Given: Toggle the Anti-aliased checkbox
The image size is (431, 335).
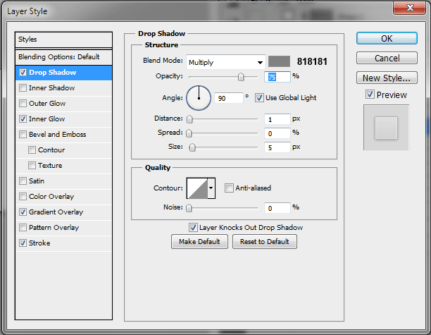Looking at the screenshot, I should pyautogui.click(x=229, y=188).
